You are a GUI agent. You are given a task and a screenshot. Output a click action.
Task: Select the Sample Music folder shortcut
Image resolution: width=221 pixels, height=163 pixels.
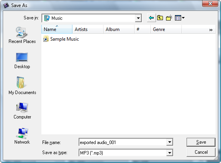coord(61,39)
